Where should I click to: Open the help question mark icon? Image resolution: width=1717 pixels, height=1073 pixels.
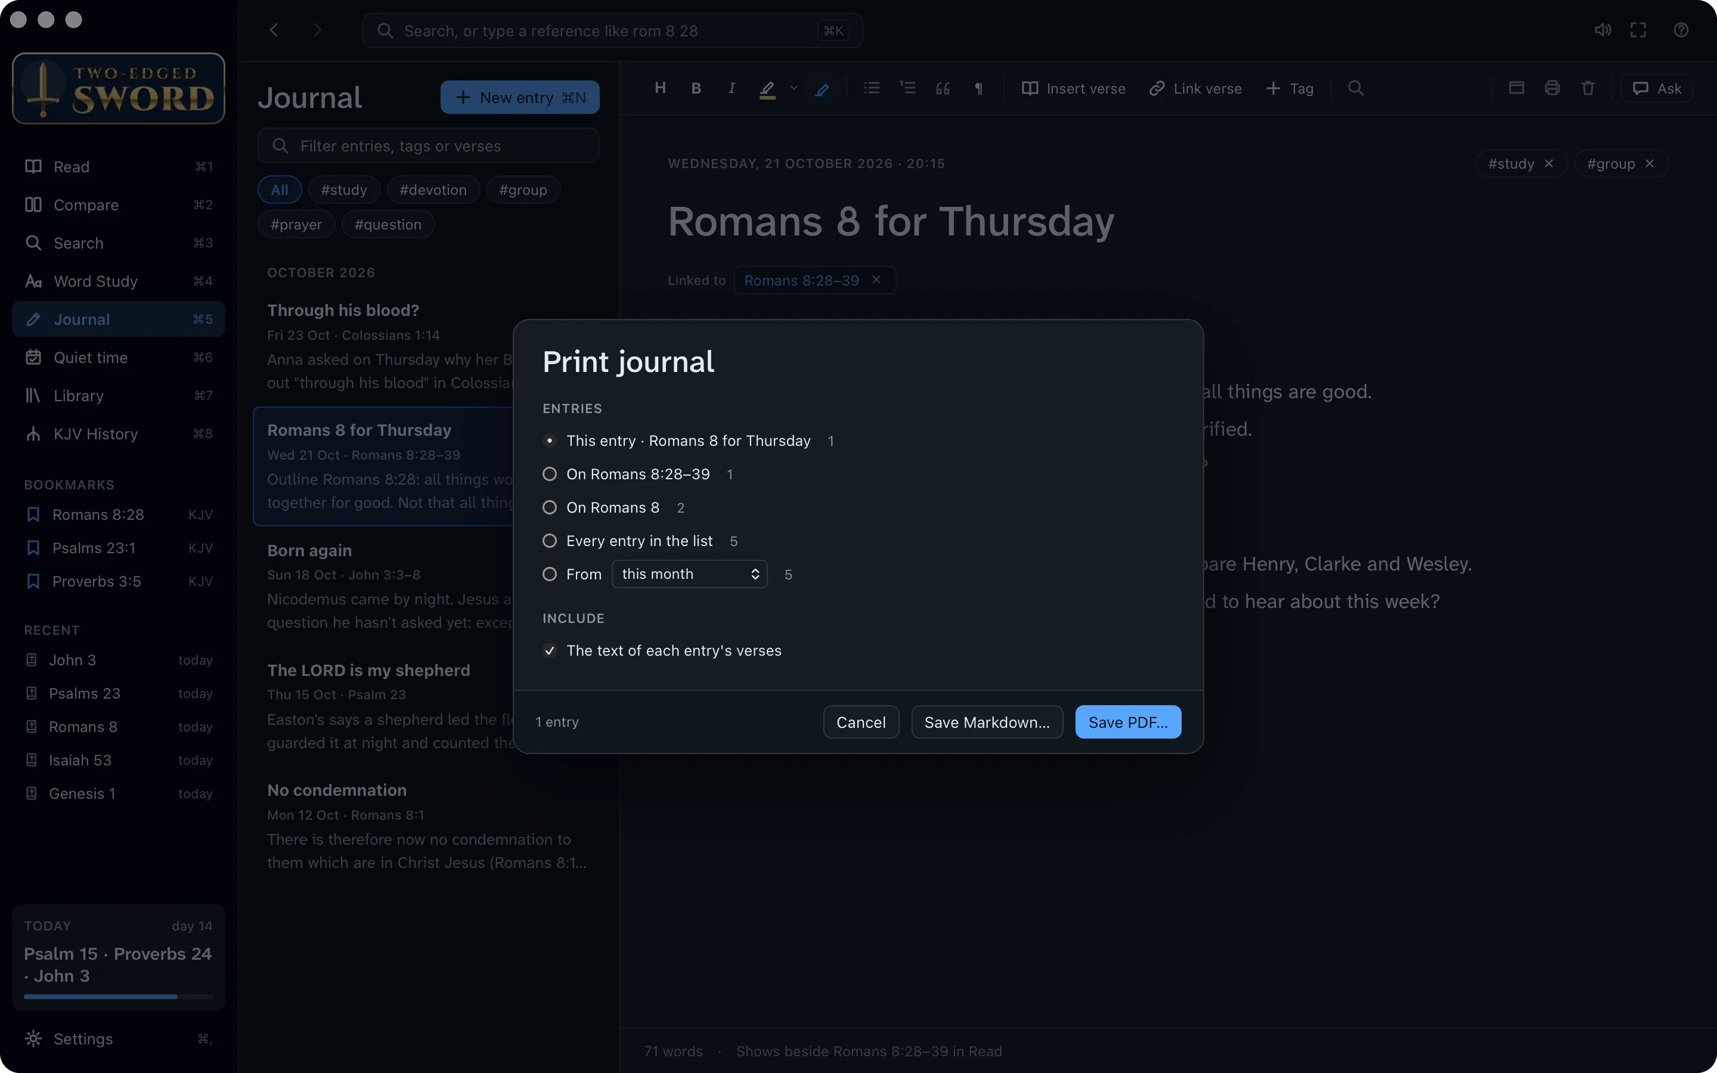(x=1681, y=30)
